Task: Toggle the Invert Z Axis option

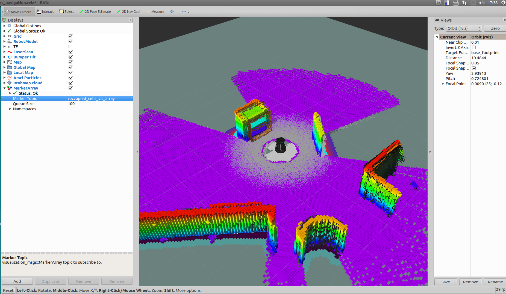Action: point(474,47)
